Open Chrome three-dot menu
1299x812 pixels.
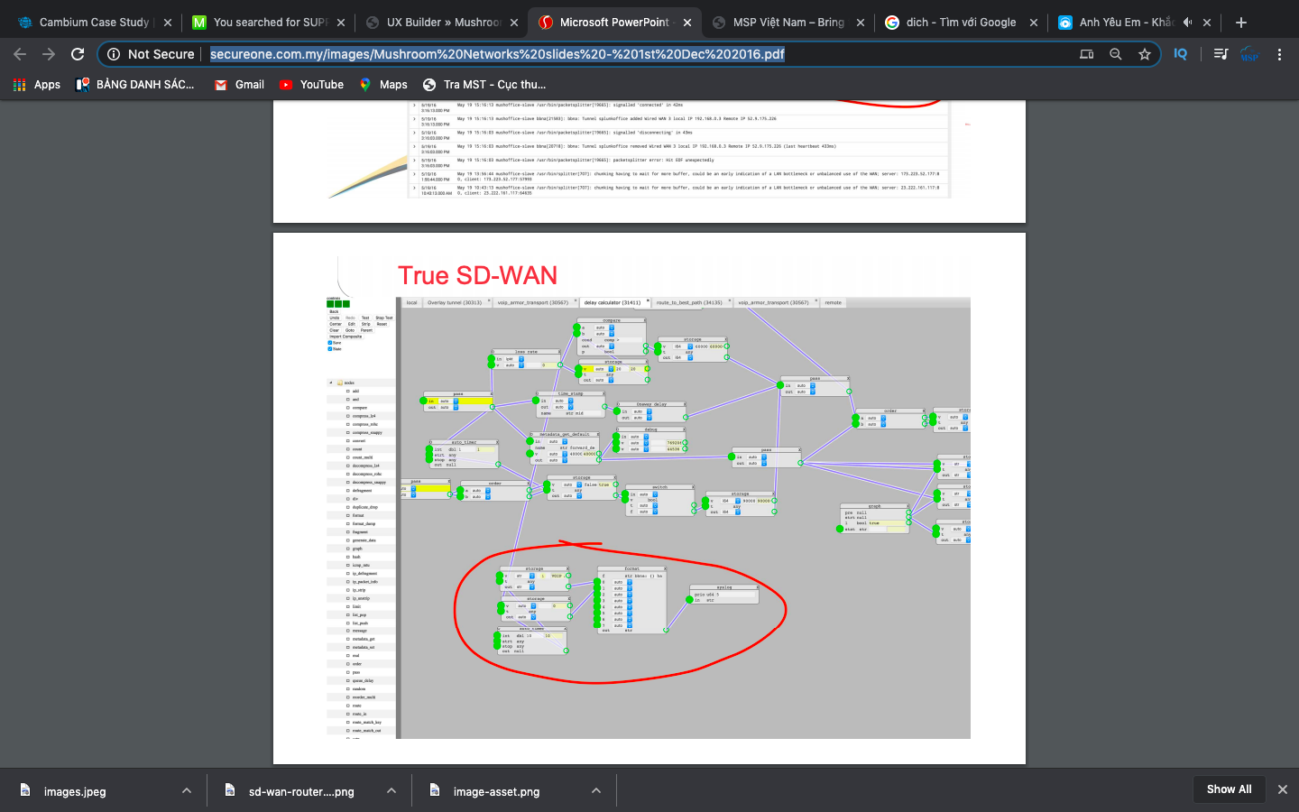coord(1279,54)
